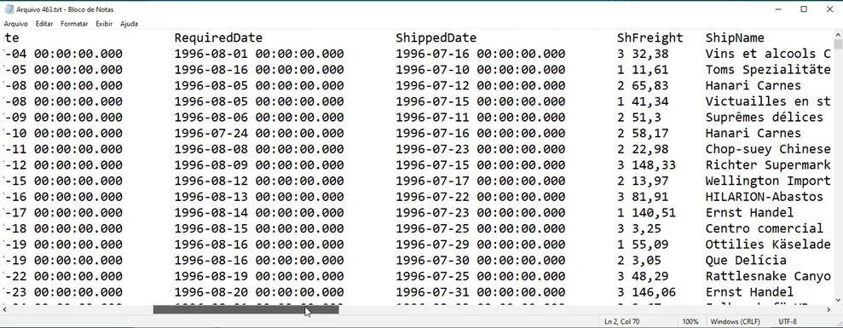This screenshot has width=843, height=328.
Task: Place cursor on the RequiredDate header
Action: (218, 37)
